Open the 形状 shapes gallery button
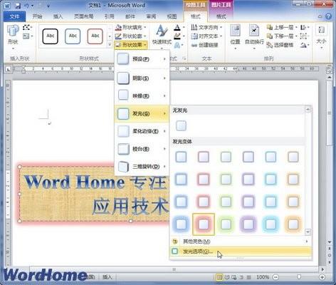 click(x=13, y=37)
